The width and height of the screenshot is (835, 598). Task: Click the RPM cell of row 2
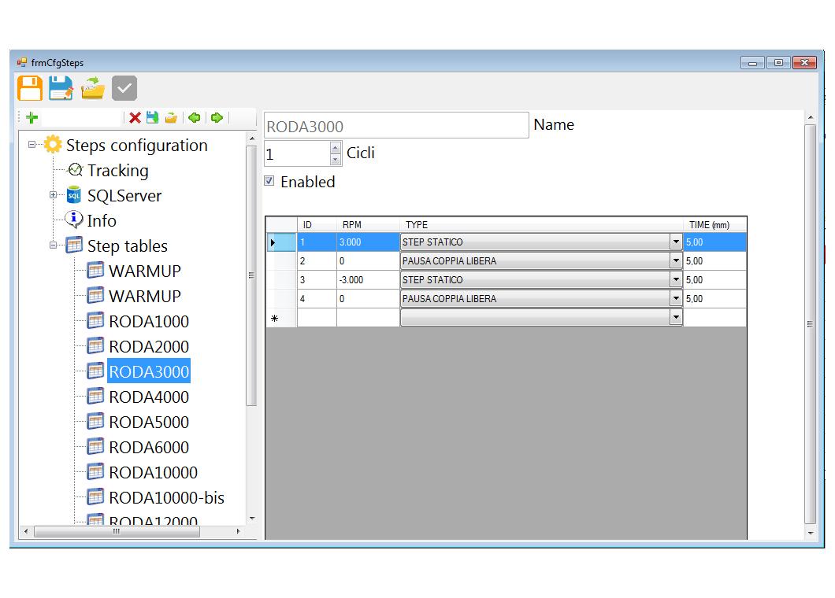(367, 261)
